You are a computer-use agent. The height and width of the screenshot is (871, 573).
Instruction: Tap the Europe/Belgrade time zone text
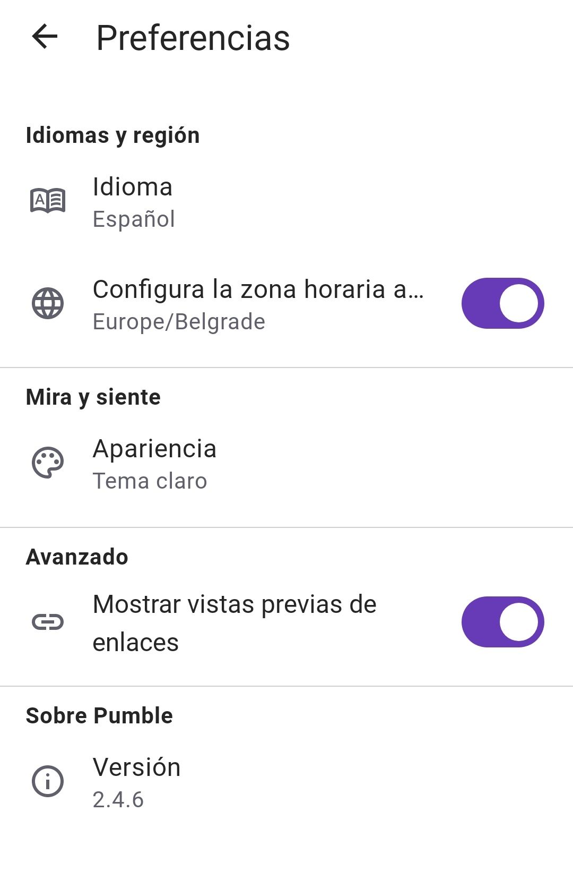(179, 322)
